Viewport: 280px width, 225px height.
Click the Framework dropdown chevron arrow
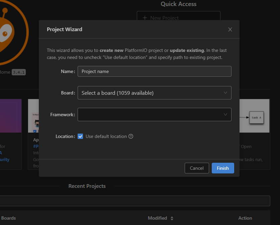pos(225,115)
